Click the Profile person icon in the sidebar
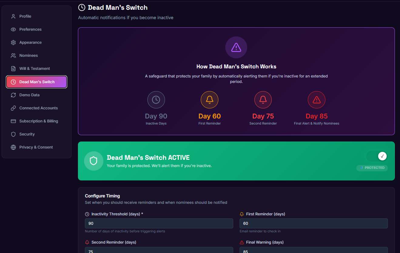The width and height of the screenshot is (400, 253). 13,16
